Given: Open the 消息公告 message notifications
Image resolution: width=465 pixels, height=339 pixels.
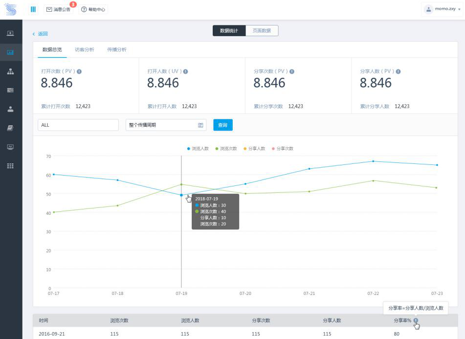Looking at the screenshot, I should [59, 9].
